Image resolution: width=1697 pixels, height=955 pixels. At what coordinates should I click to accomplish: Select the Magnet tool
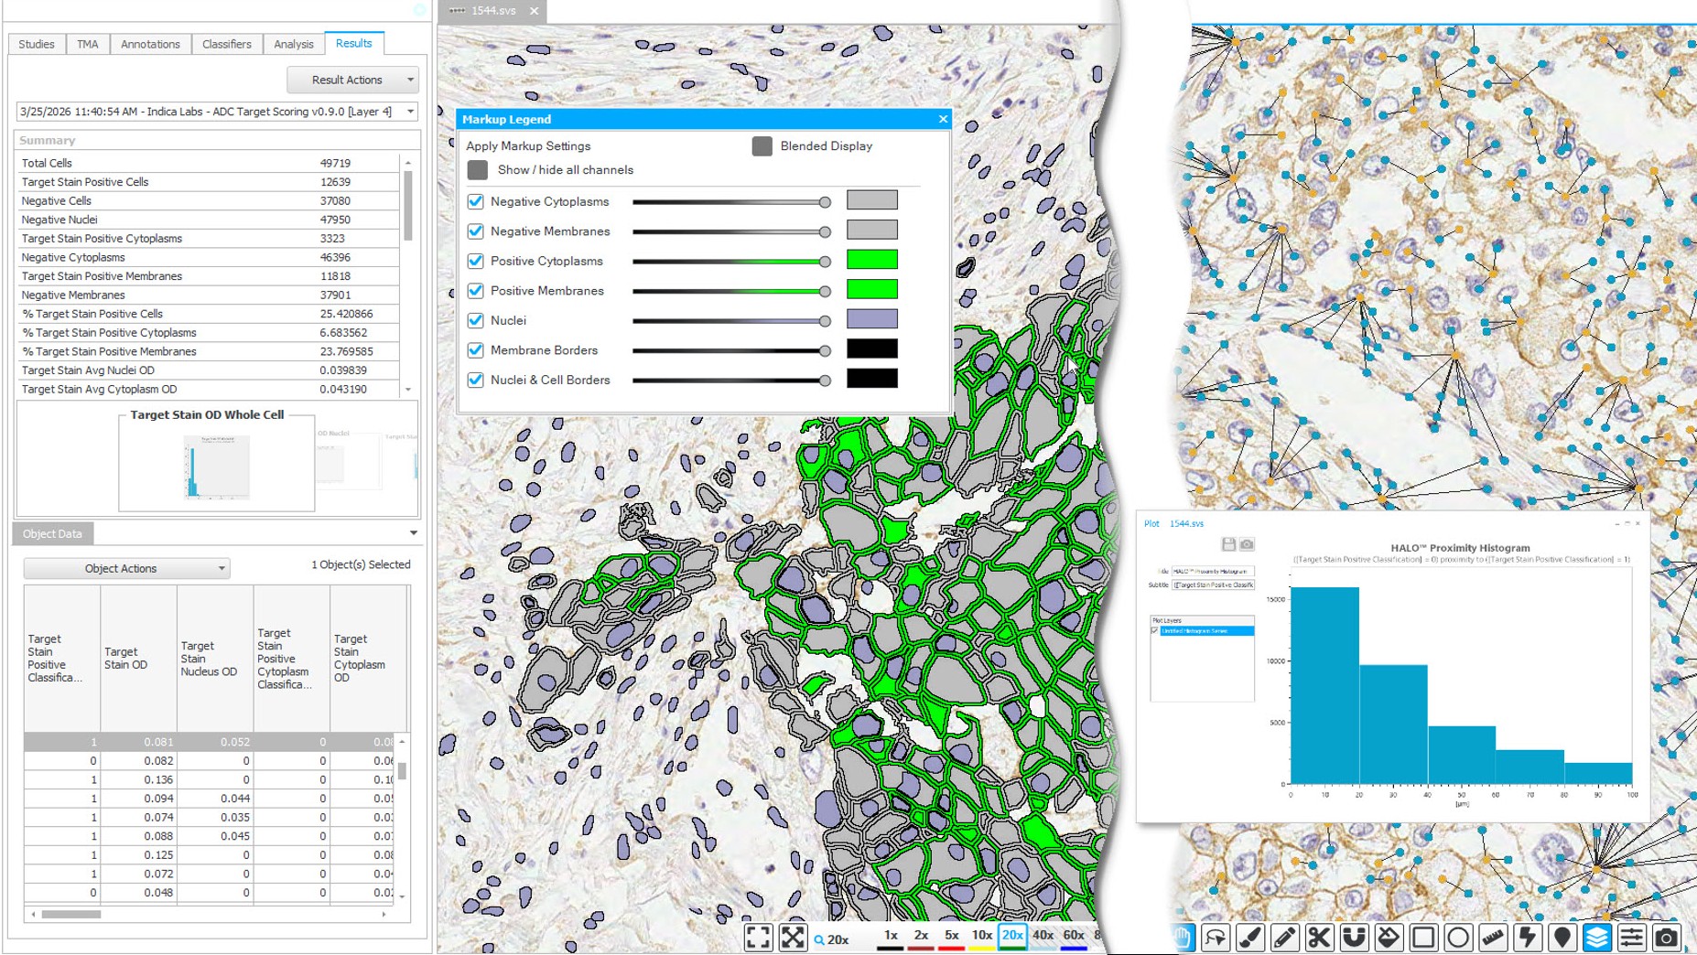(x=1354, y=937)
